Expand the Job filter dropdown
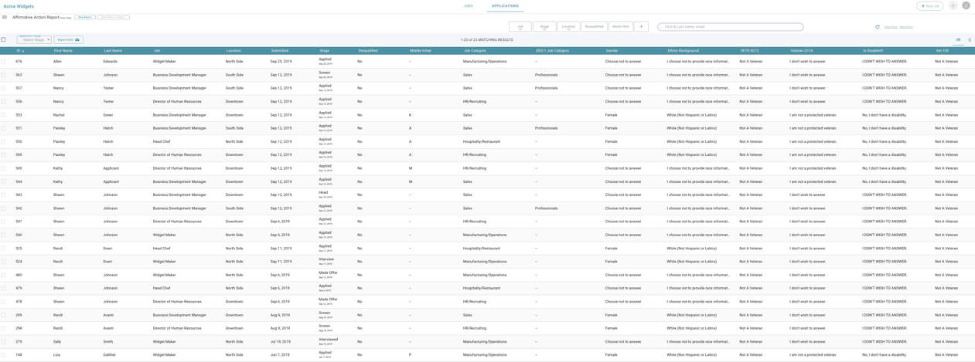Viewport: 975px width, 362px height. pos(520,27)
